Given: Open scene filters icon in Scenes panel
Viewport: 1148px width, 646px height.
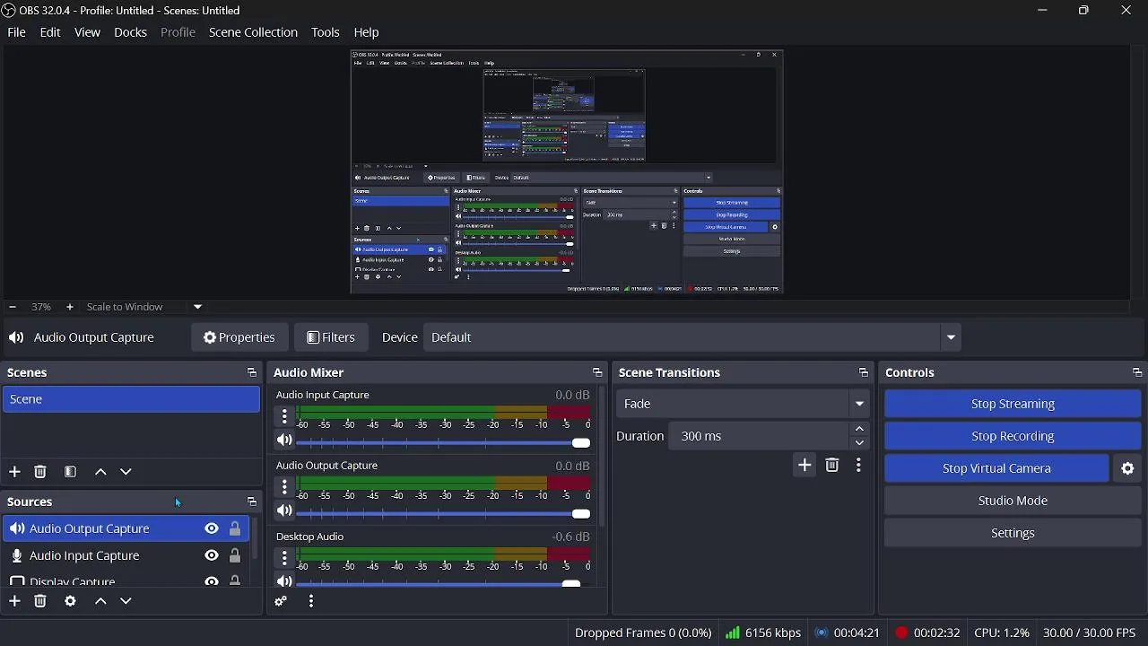Looking at the screenshot, I should 70,472.
